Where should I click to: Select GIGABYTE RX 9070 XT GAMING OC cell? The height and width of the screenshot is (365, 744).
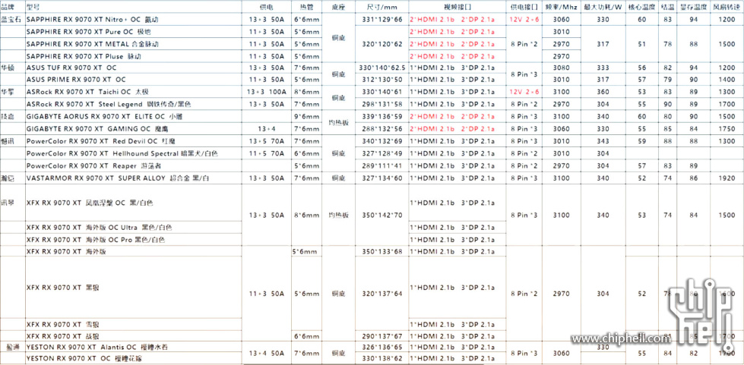pyautogui.click(x=133, y=128)
